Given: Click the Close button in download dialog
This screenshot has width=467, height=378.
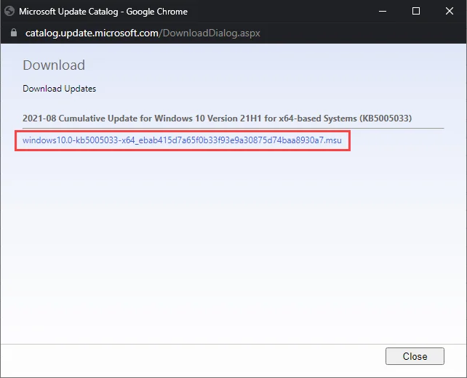Looking at the screenshot, I should (x=415, y=356).
